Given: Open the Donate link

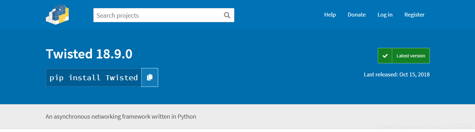Looking at the screenshot, I should pos(357,15).
